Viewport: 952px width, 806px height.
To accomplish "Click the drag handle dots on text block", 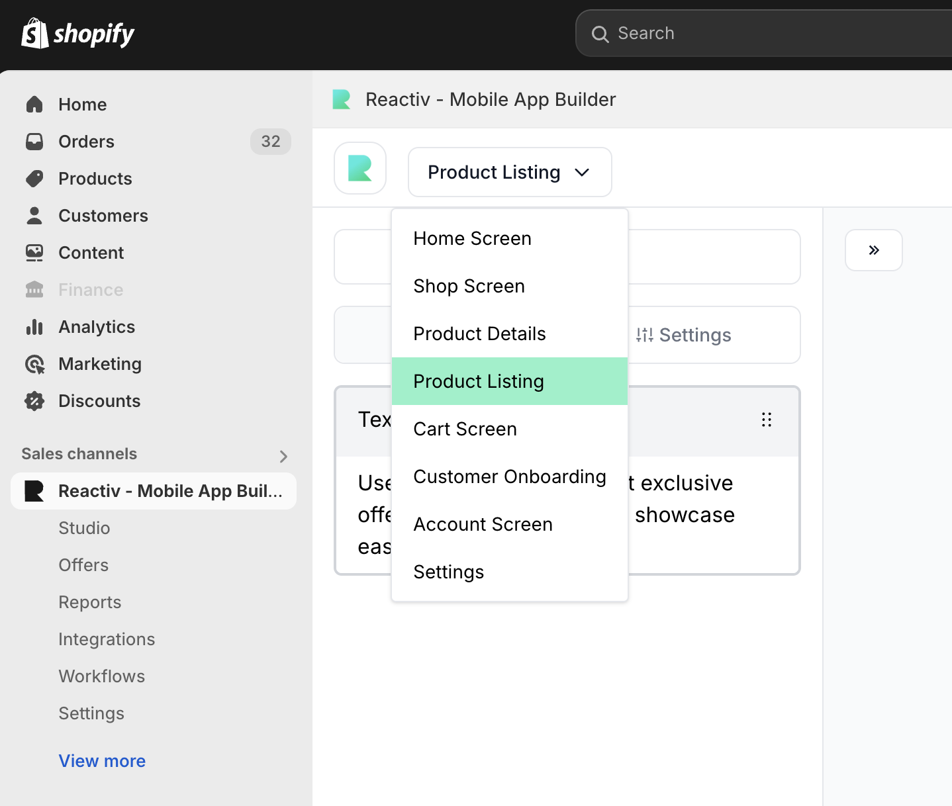I will tap(767, 420).
